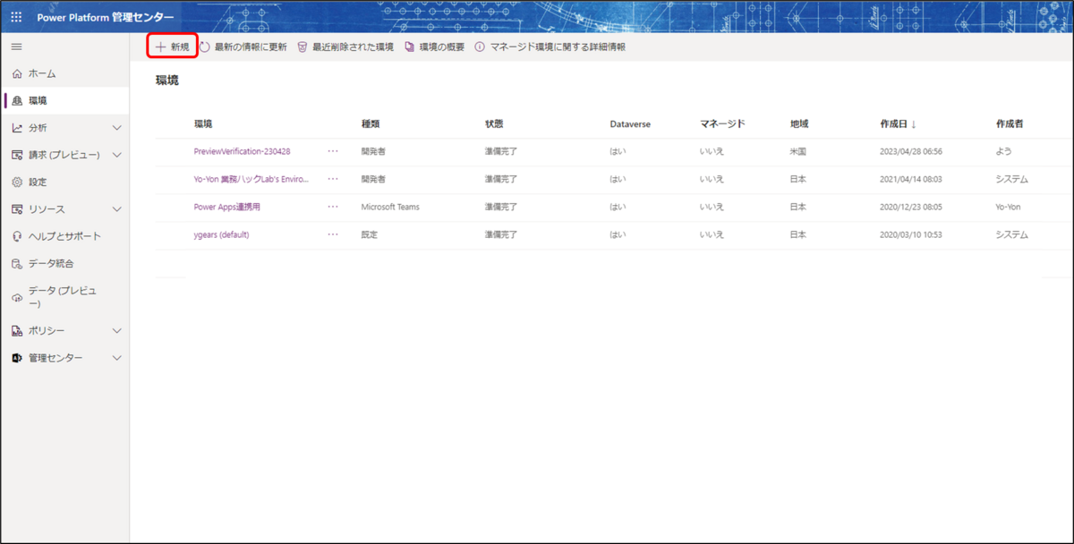Click the creator cell Yo-Yon
Image resolution: width=1074 pixels, height=544 pixels.
[1008, 207]
